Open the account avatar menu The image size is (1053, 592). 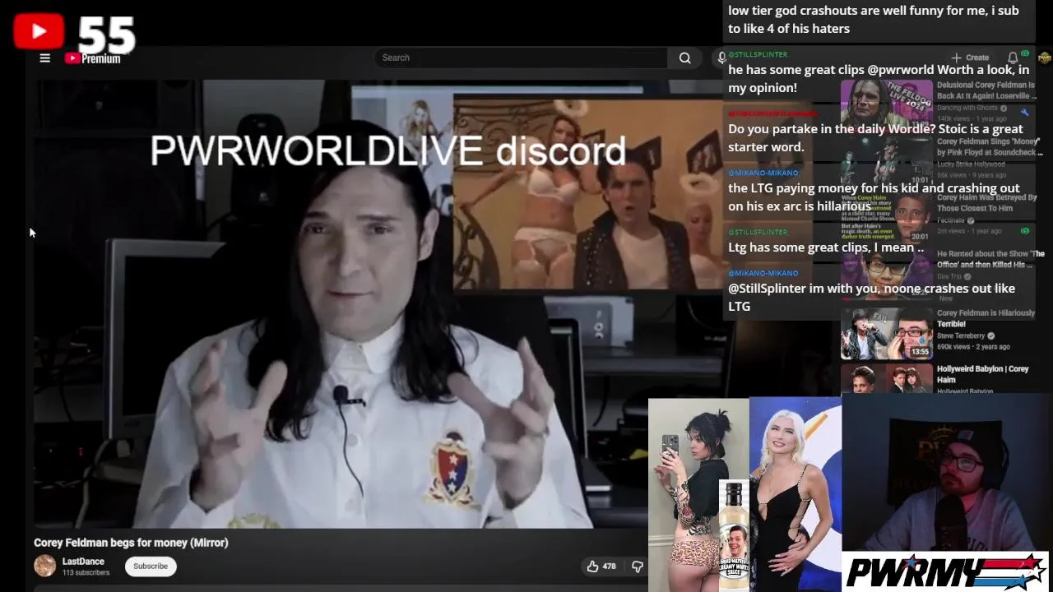pos(1044,58)
